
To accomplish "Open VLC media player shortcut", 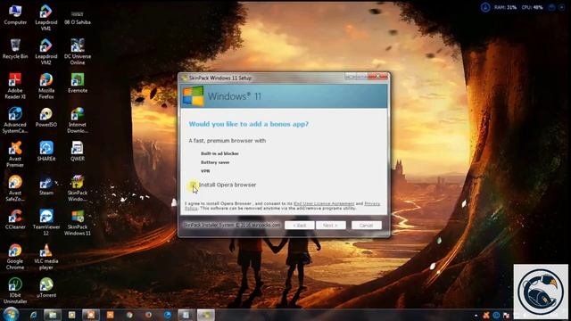I will click(x=46, y=257).
